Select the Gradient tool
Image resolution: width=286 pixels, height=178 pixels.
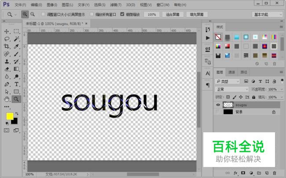pyautogui.click(x=16, y=69)
